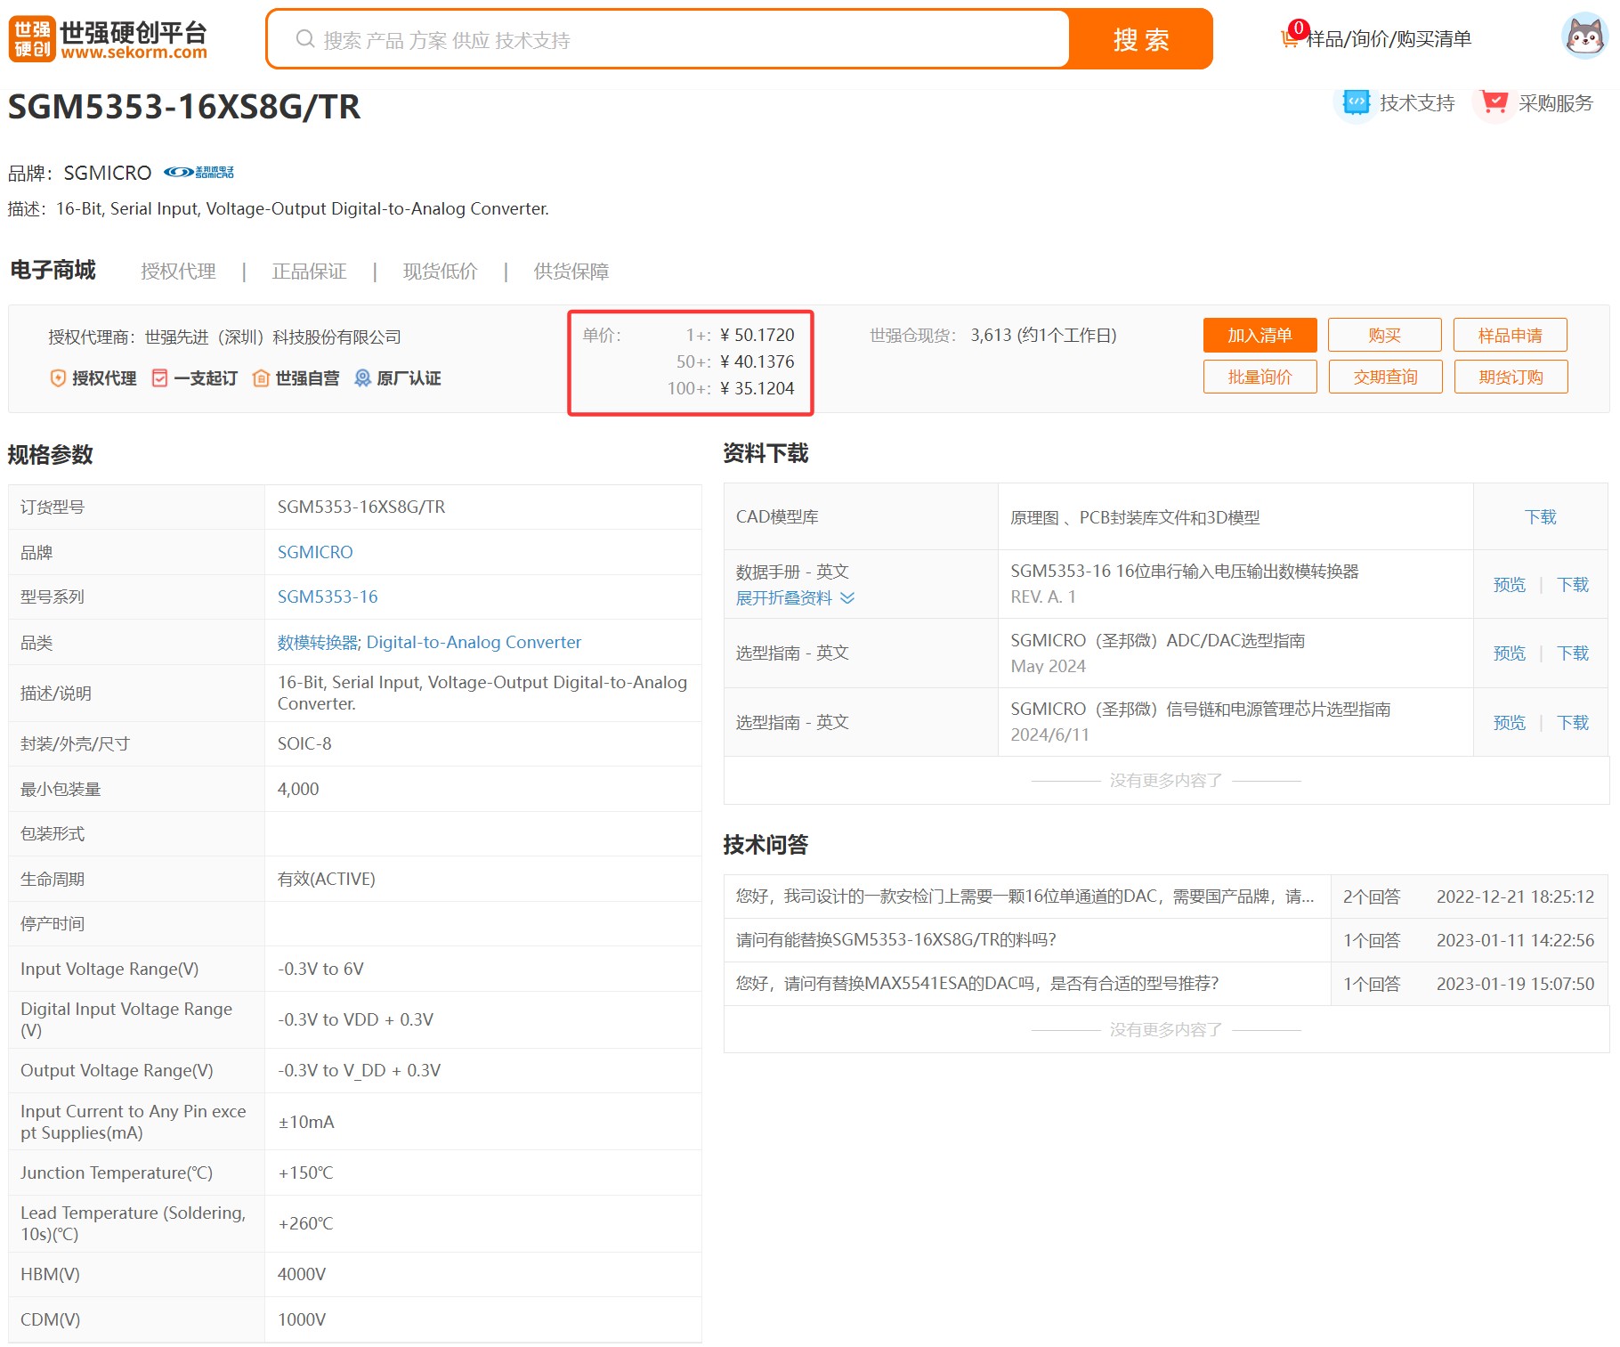1620x1347 pixels.
Task: Click the user avatar in top right
Action: point(1584,37)
